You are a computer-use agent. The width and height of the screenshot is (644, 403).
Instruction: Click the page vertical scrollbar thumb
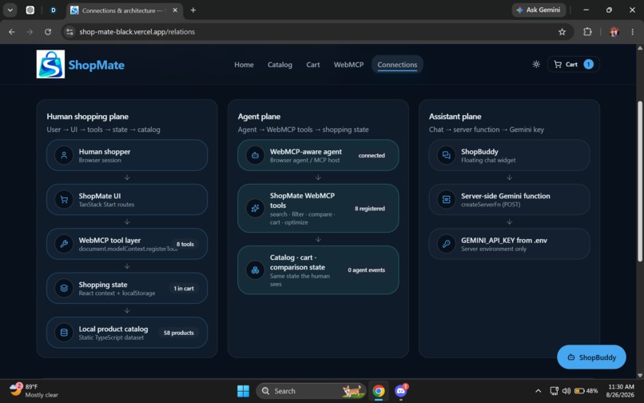click(x=639, y=181)
